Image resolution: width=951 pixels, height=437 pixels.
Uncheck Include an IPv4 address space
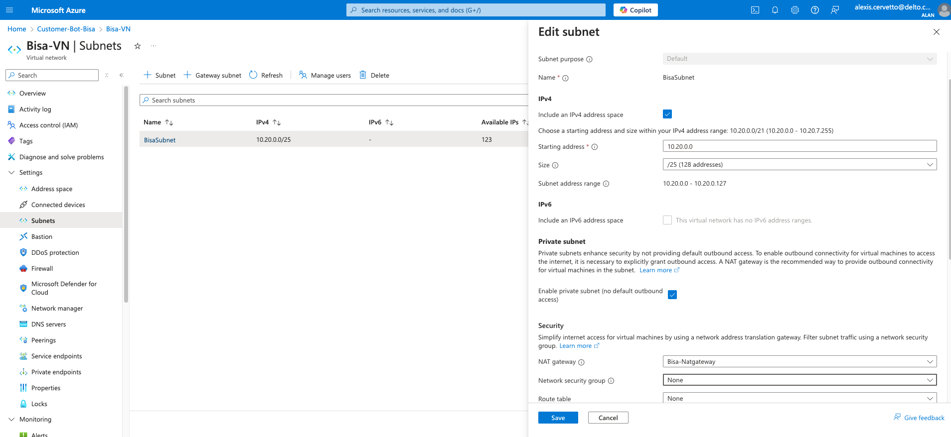667,114
